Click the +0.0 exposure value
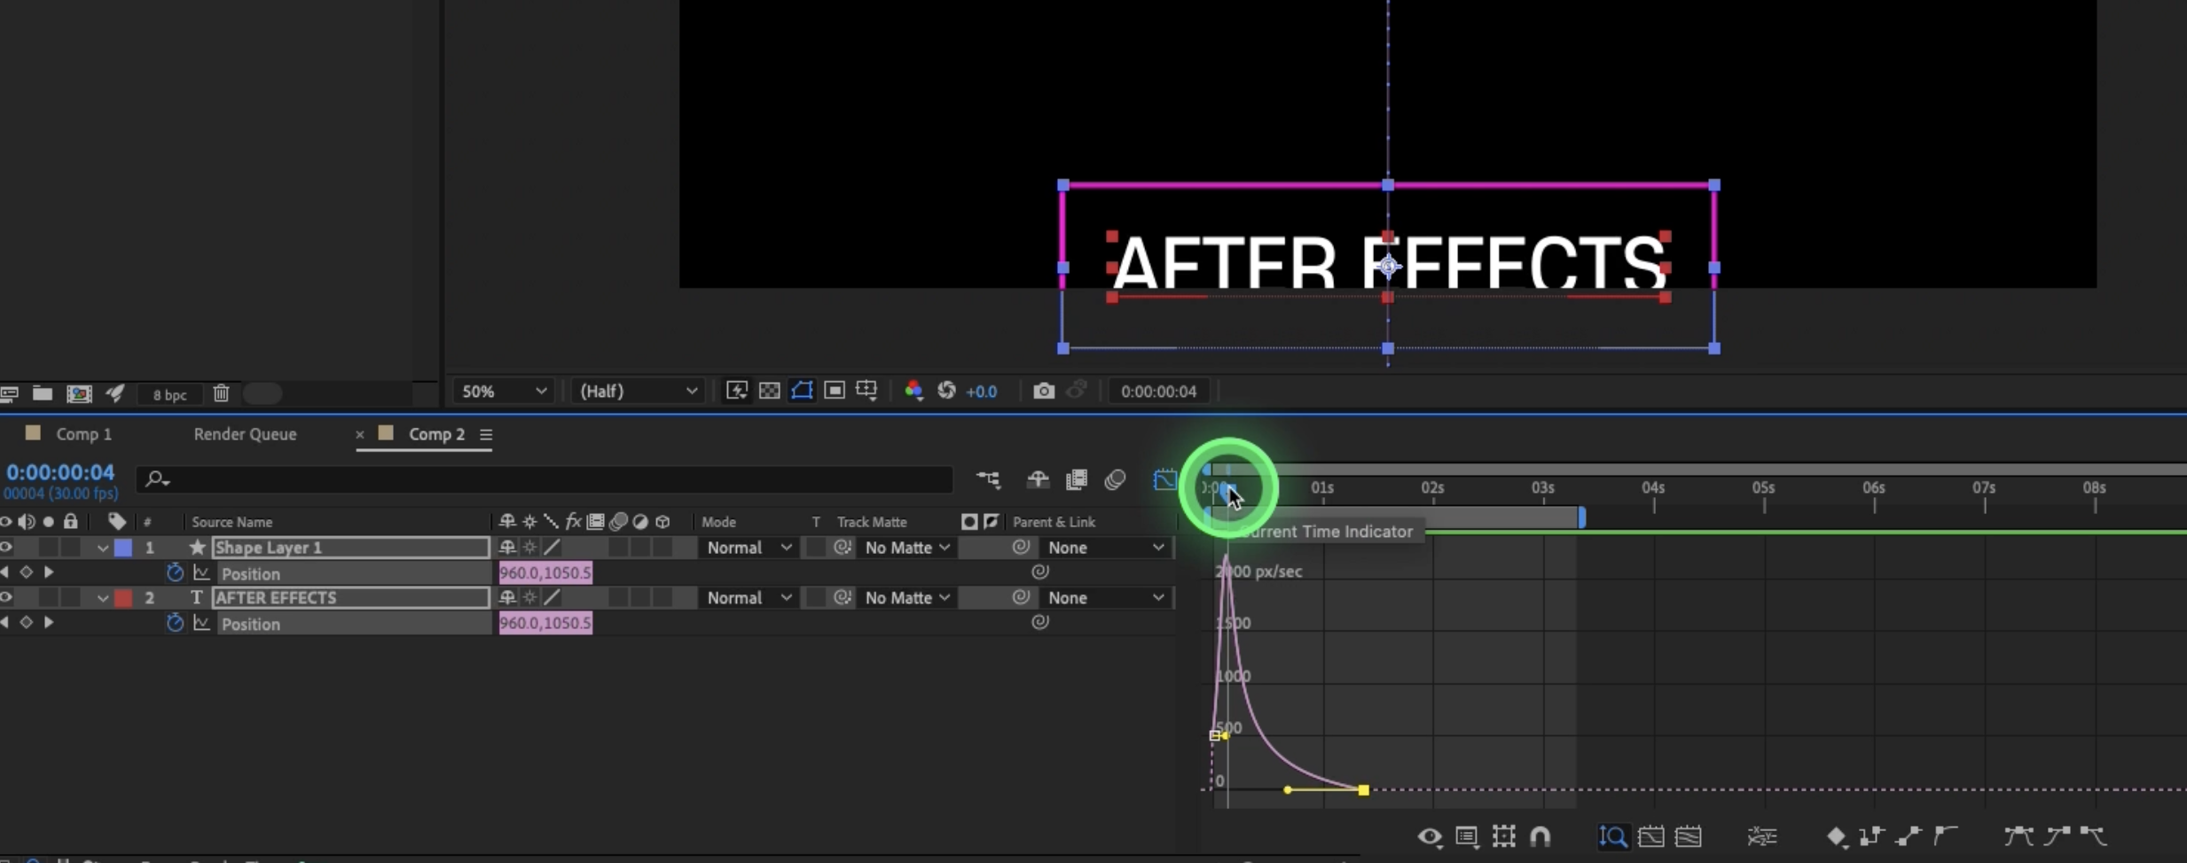The height and width of the screenshot is (863, 2187). pos(982,392)
